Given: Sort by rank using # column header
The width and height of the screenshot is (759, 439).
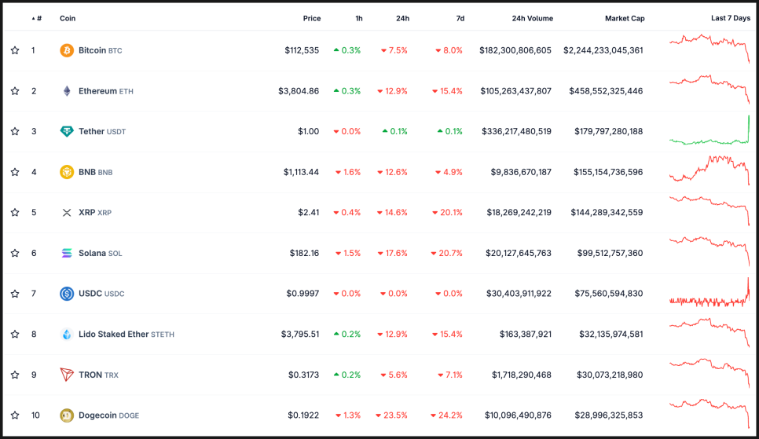Looking at the screenshot, I should (37, 18).
